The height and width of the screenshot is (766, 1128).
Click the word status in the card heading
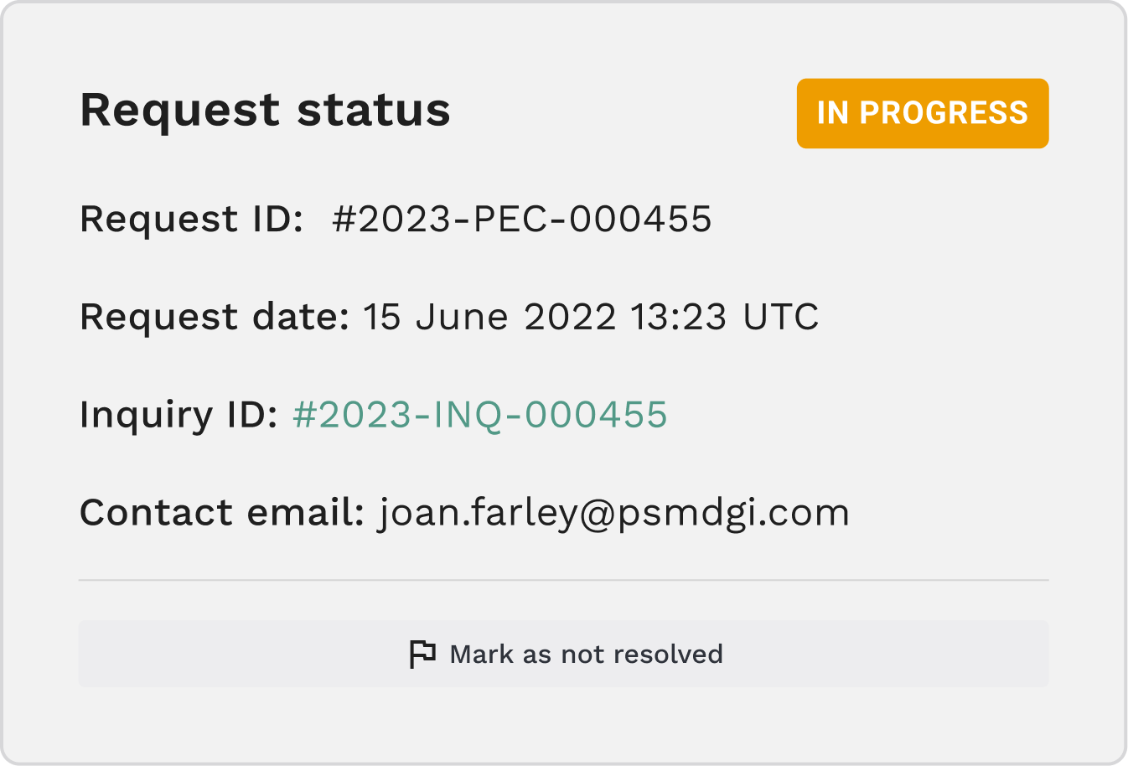point(374,110)
